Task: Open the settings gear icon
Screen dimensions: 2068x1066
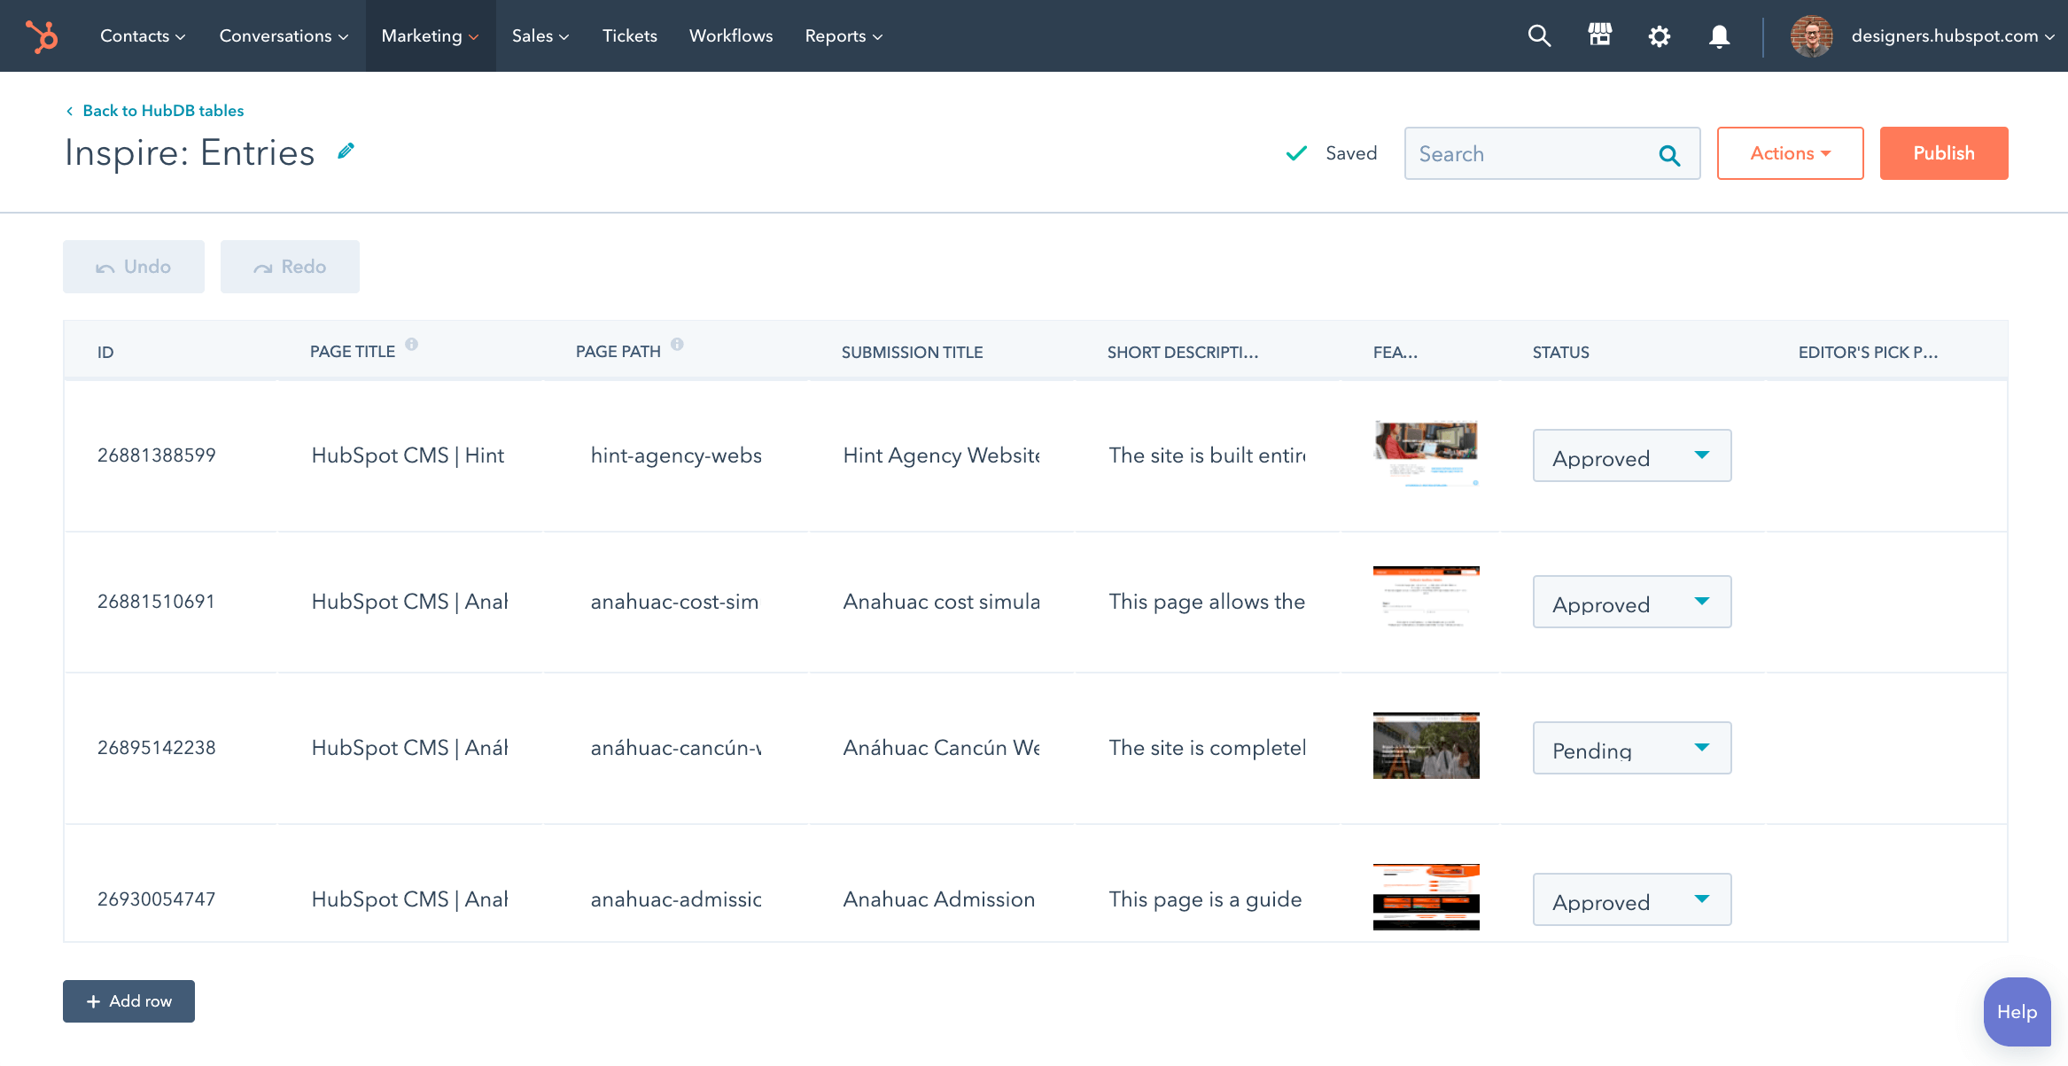Action: [1660, 35]
